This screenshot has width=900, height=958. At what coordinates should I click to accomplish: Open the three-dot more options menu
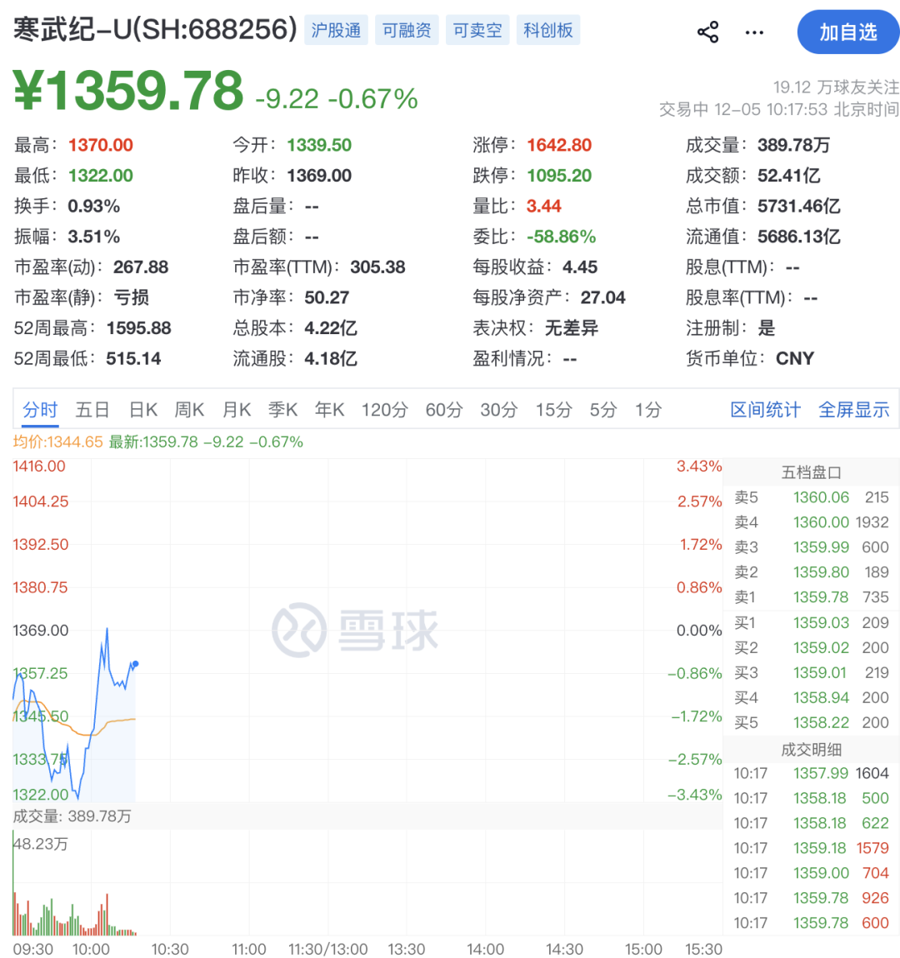[x=754, y=32]
